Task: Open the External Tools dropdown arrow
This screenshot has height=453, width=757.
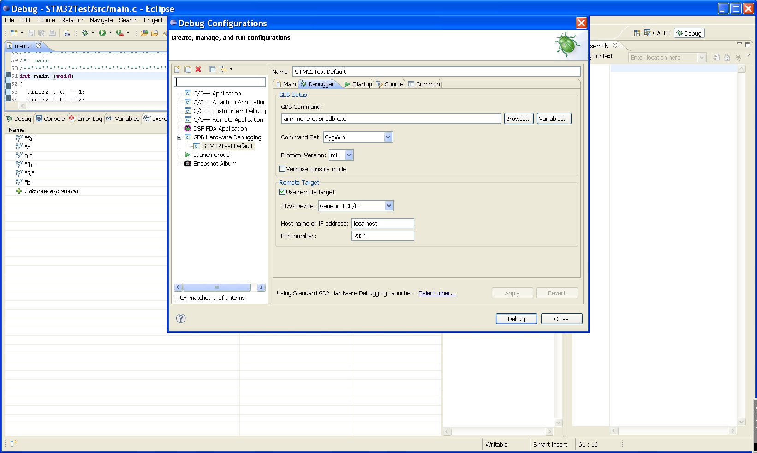Action: [x=128, y=33]
